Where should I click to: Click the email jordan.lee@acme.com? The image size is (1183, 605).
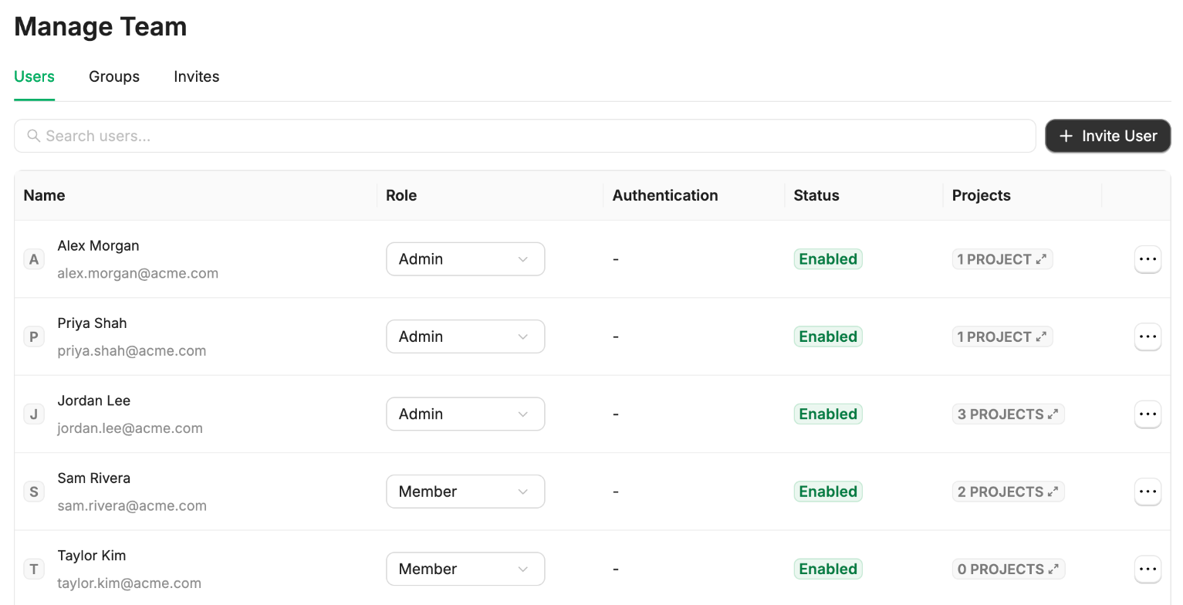pyautogui.click(x=130, y=428)
